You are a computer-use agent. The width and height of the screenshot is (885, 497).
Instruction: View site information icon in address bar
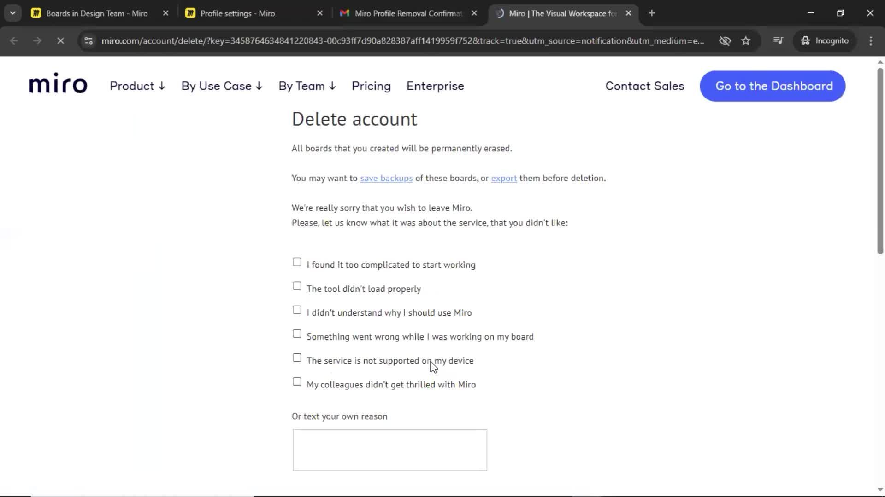(88, 41)
